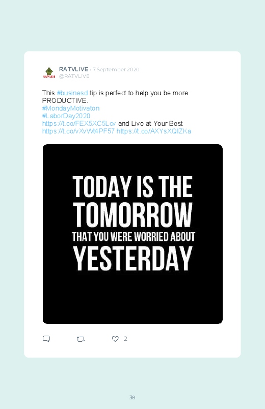Click "and Live at Your Best" text
Viewport: 265px width, 409px height.
point(150,123)
